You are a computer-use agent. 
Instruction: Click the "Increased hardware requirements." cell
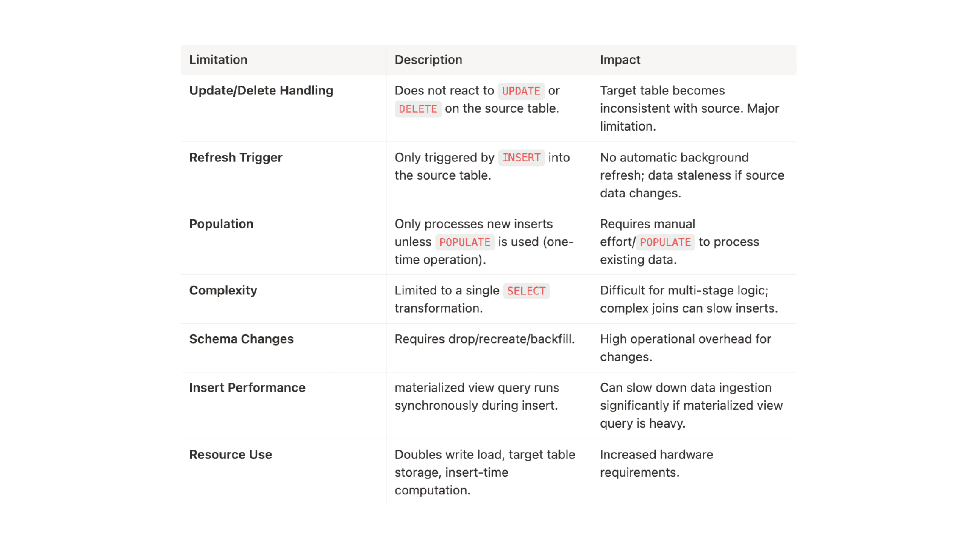[x=656, y=463]
